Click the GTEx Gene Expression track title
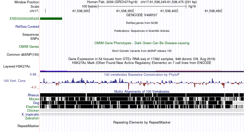This screenshot has height=132, width=244. (x=142, y=59)
